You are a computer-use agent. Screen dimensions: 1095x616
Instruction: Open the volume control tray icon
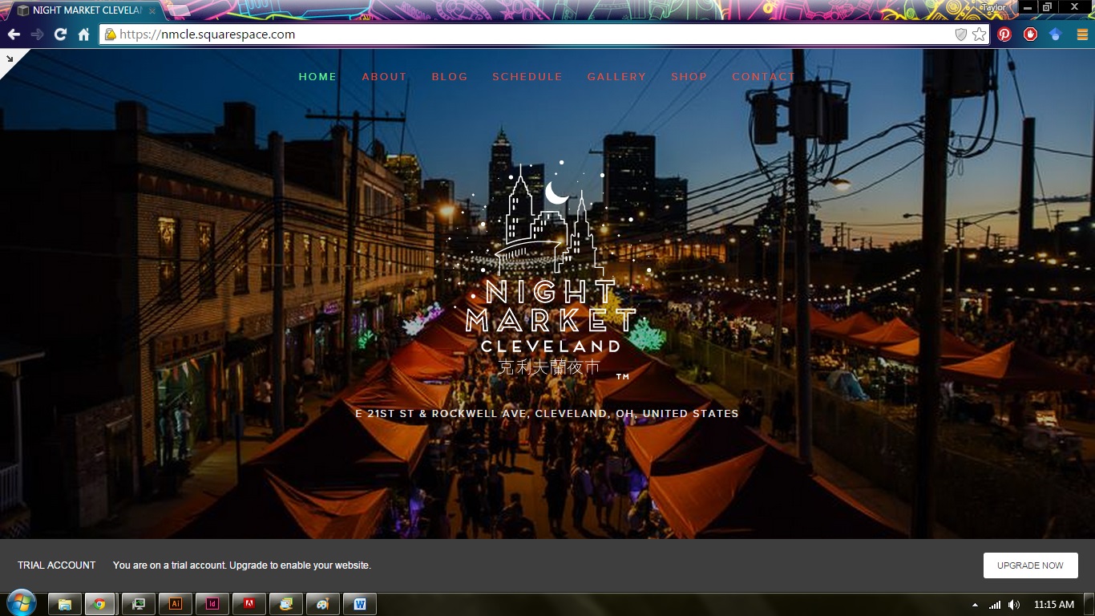pos(1014,605)
